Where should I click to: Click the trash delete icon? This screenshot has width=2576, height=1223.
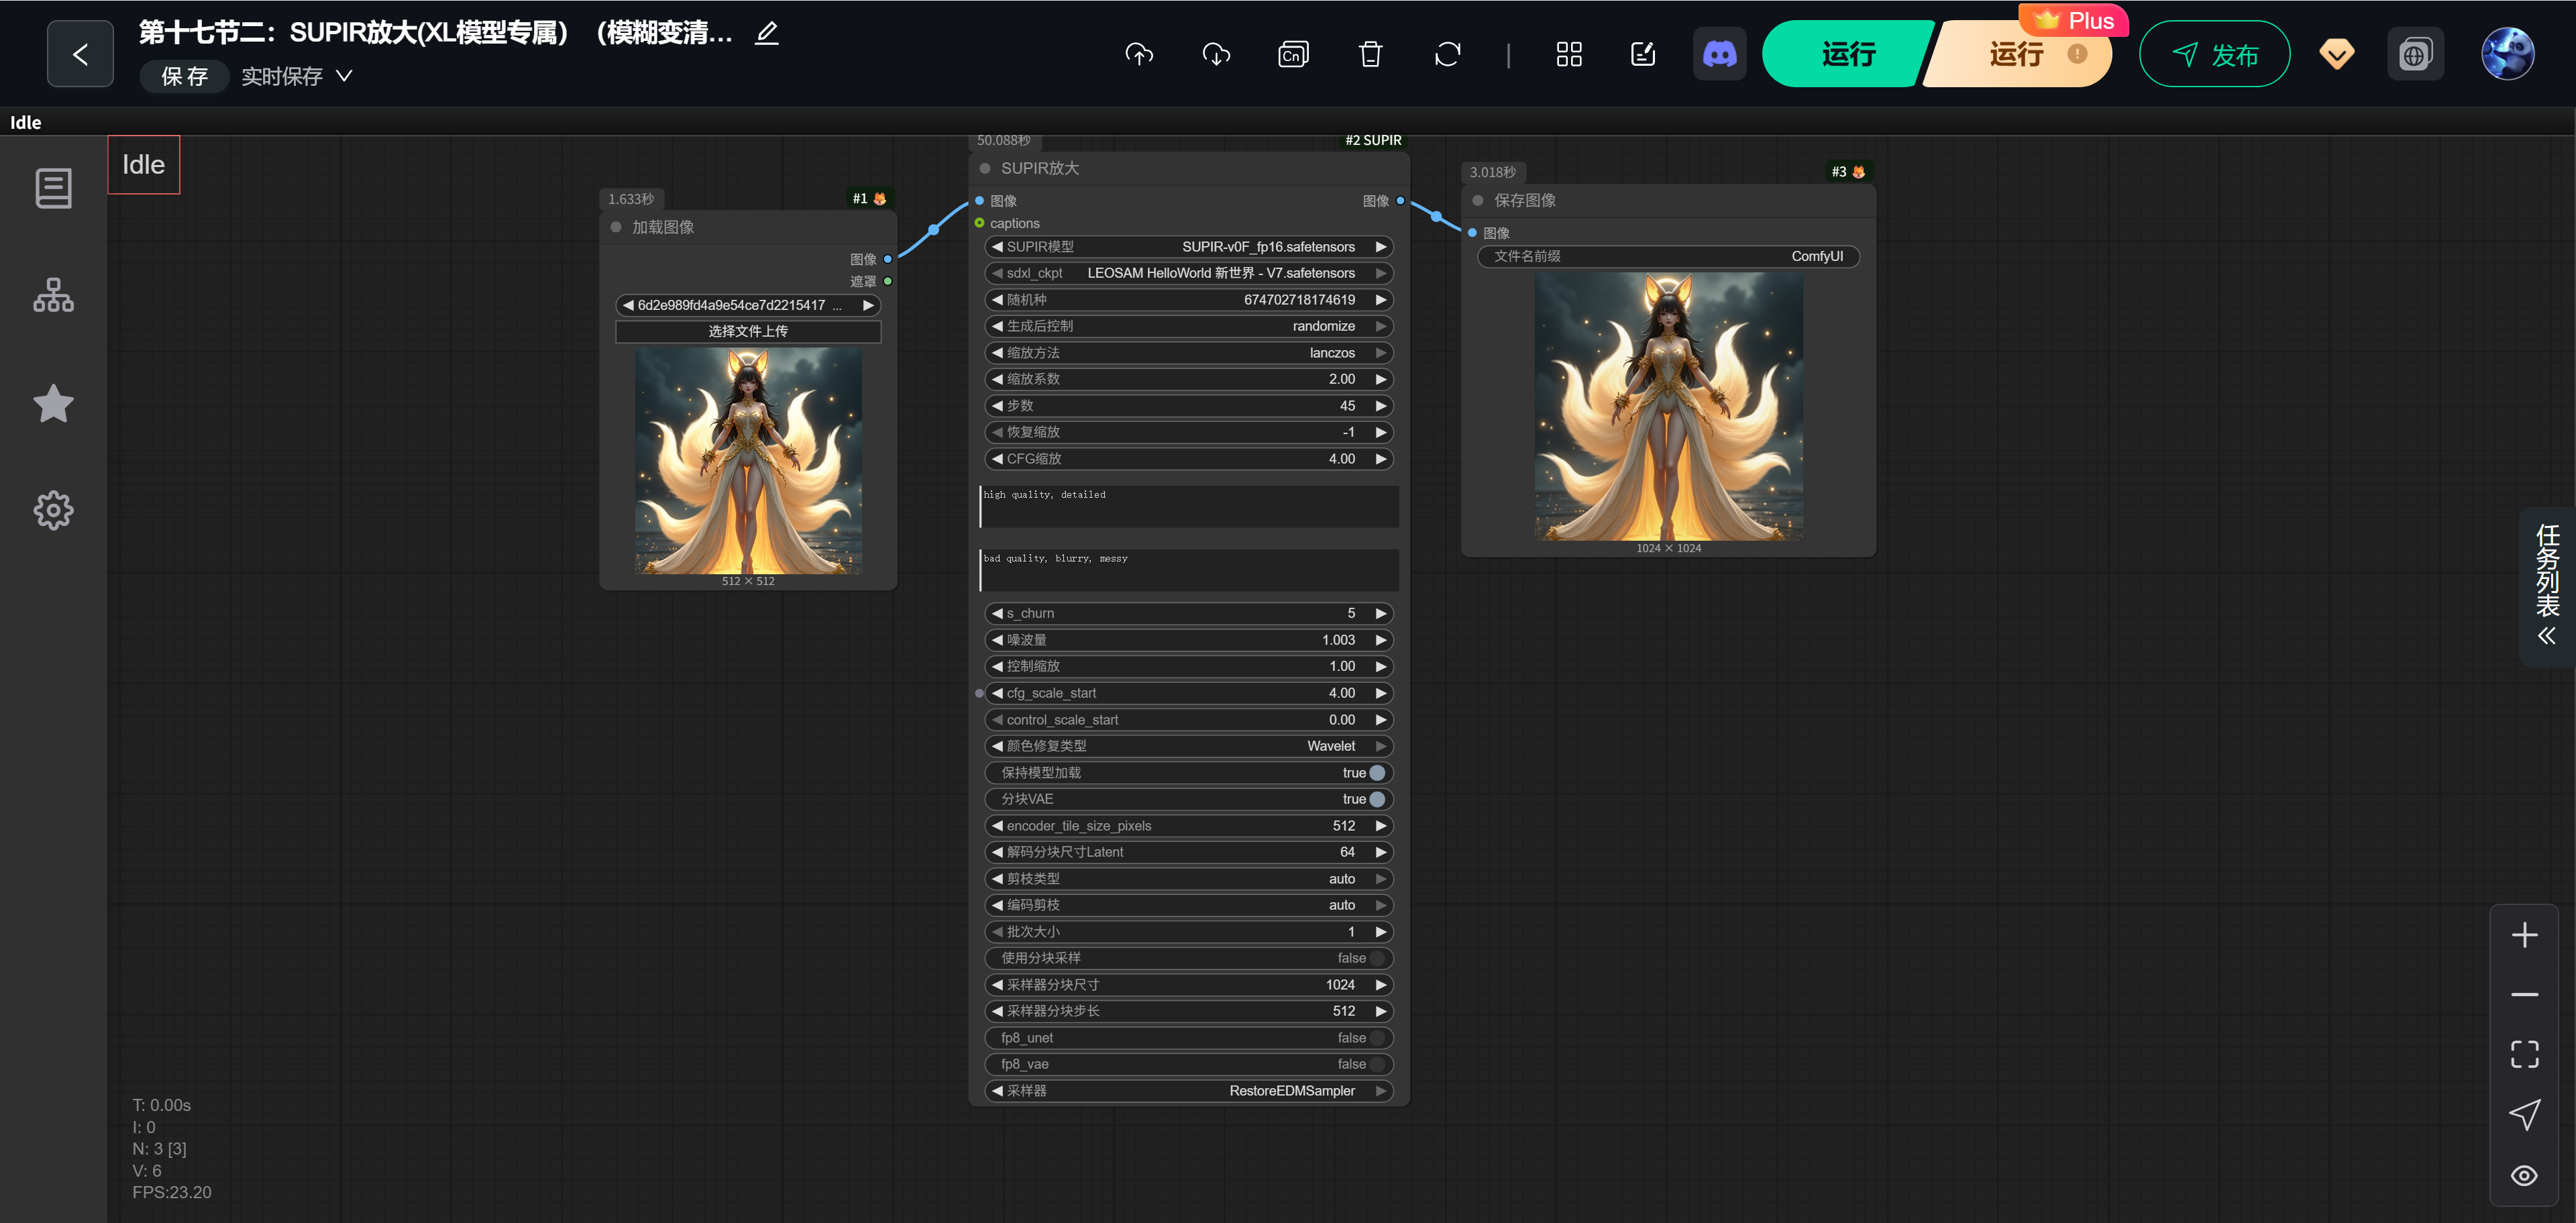coord(1370,54)
